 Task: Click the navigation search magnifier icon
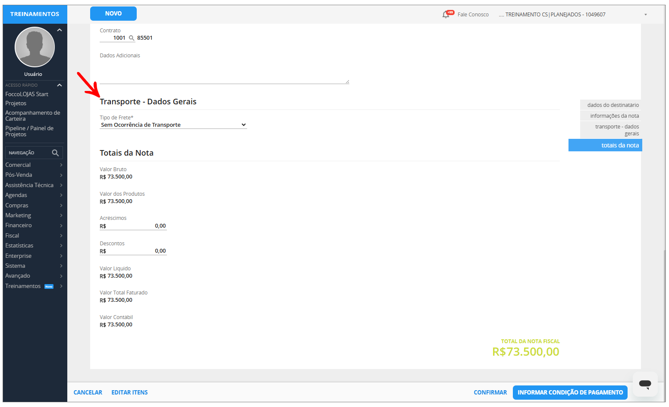click(x=55, y=153)
